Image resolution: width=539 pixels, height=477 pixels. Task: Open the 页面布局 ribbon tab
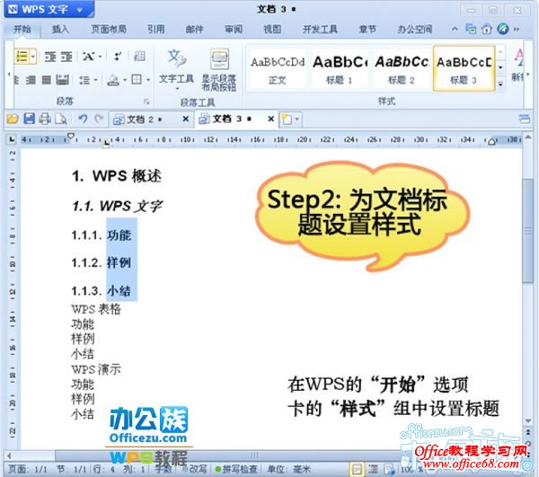[109, 30]
